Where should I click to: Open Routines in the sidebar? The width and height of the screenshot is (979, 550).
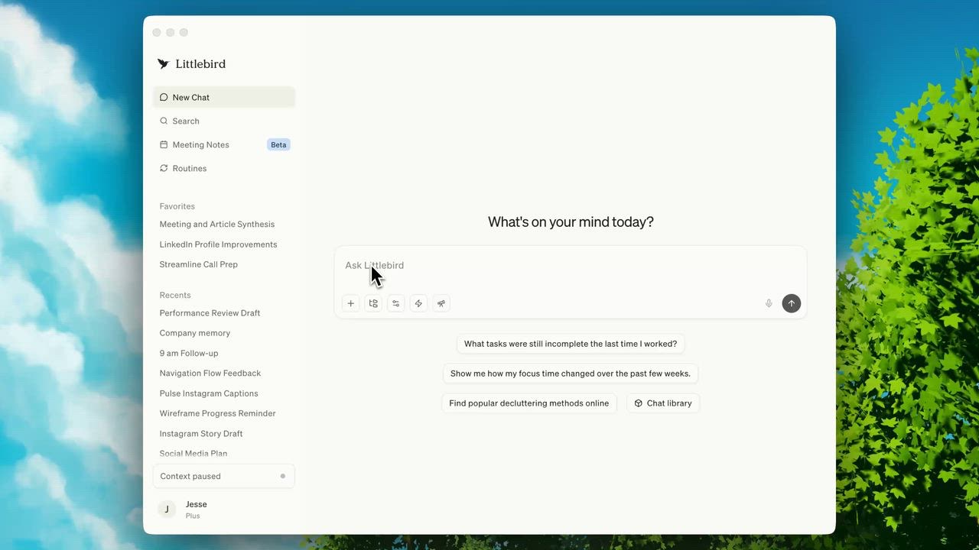tap(223, 168)
